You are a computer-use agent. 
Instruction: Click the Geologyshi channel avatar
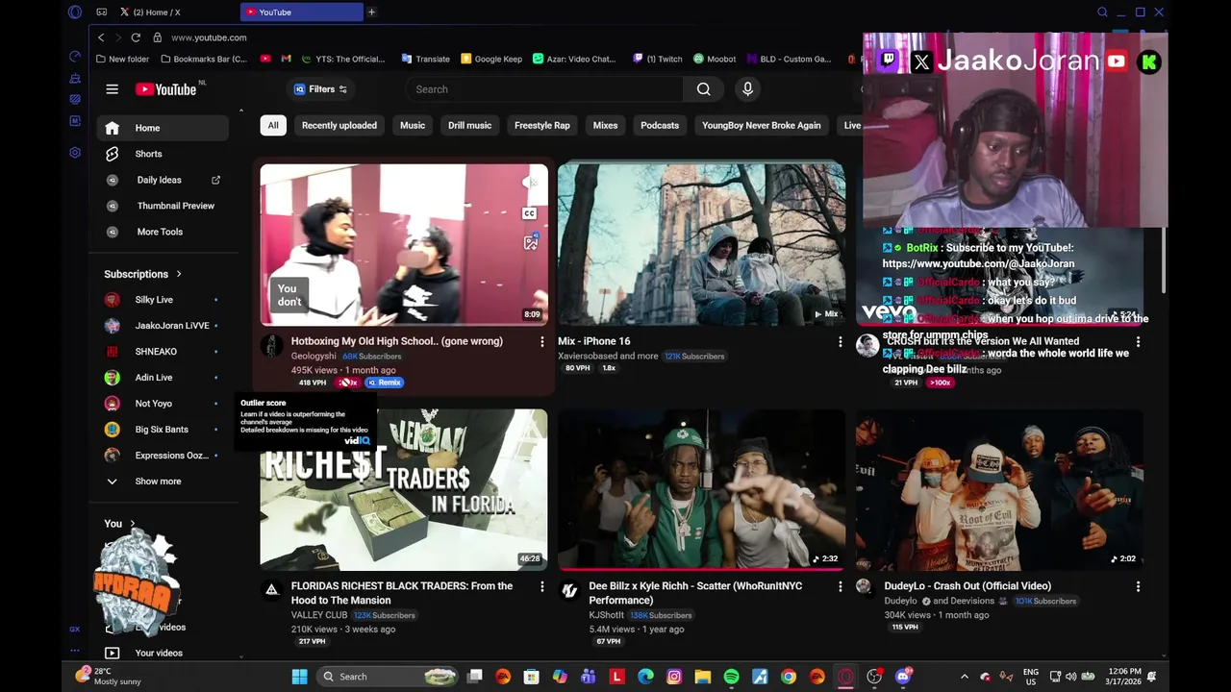272,346
